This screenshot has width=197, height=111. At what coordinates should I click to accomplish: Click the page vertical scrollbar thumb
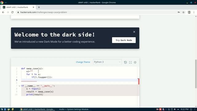point(196,74)
